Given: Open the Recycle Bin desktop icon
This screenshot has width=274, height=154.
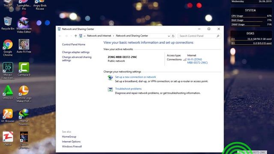Looking at the screenshot, I should tap(8, 24).
